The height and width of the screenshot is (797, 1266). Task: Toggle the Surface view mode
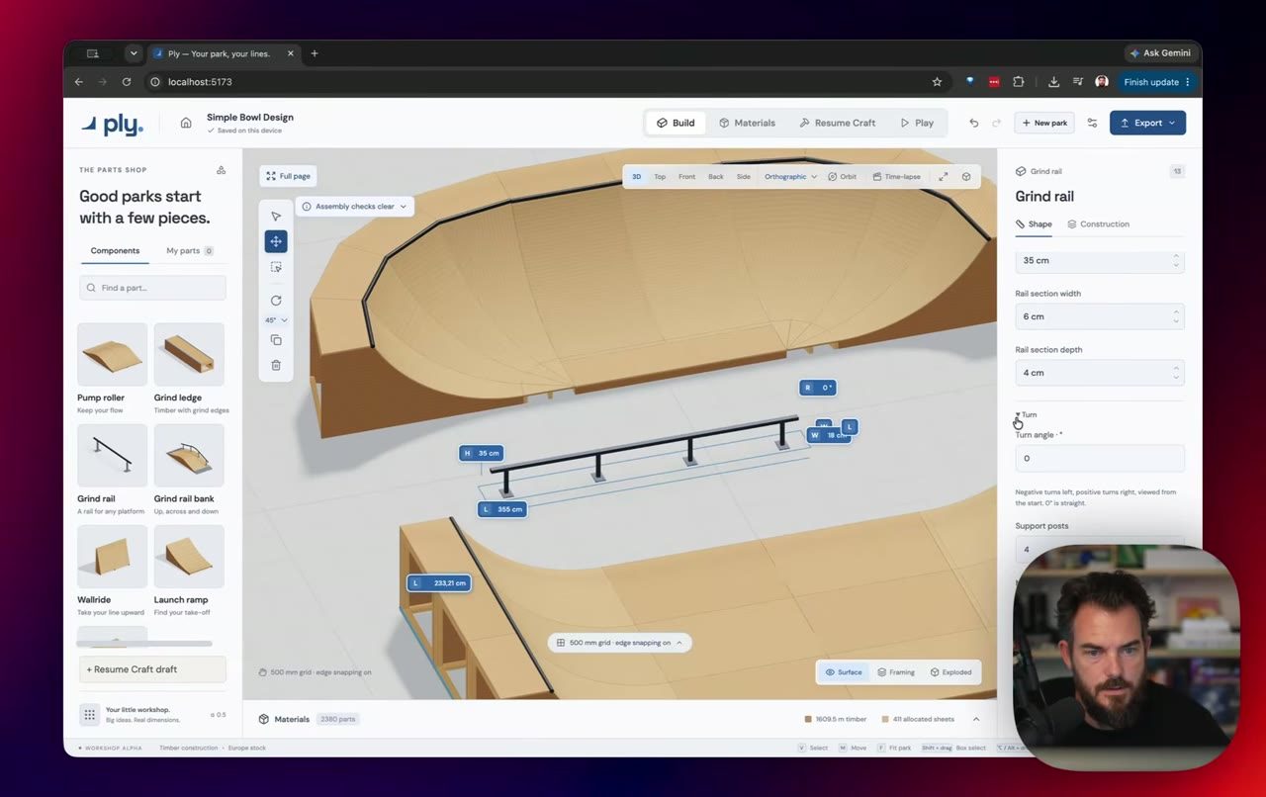[x=844, y=672]
